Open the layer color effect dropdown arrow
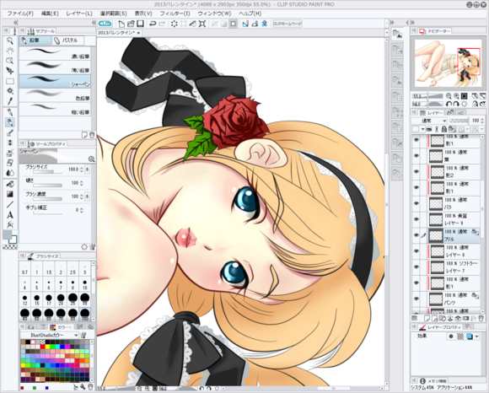The height and width of the screenshot is (393, 489). 477,336
